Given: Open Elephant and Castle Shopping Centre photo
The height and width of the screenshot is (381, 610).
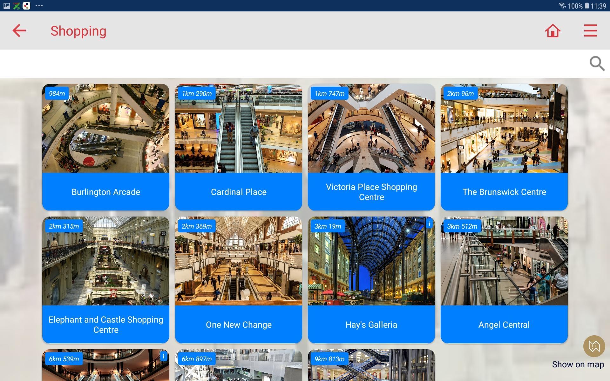Looking at the screenshot, I should 106,261.
